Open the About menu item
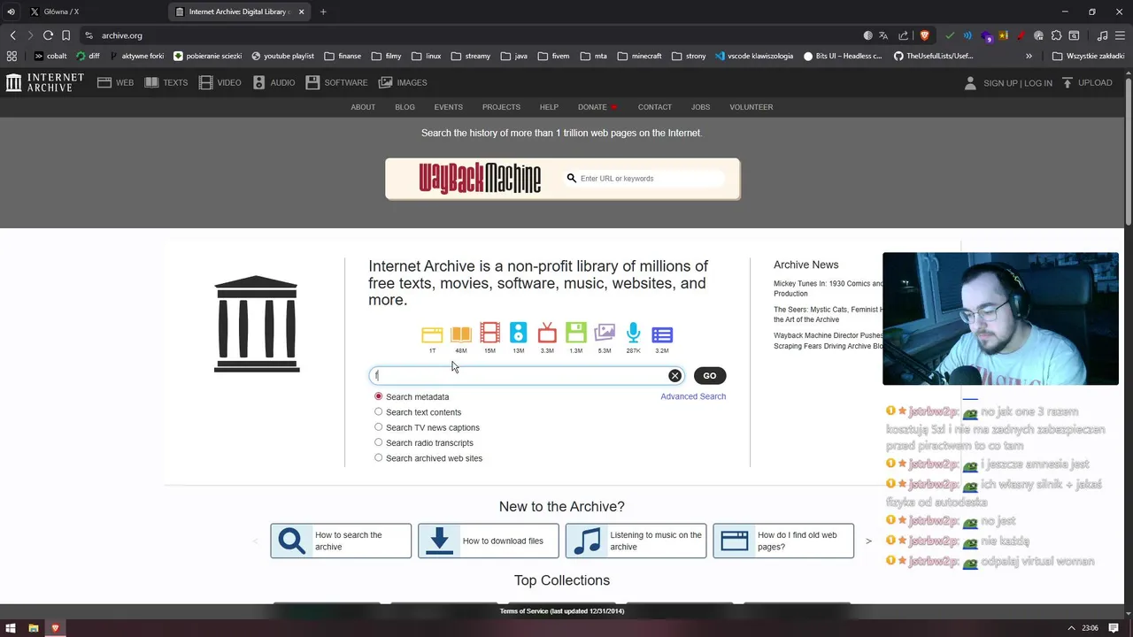 pyautogui.click(x=363, y=107)
